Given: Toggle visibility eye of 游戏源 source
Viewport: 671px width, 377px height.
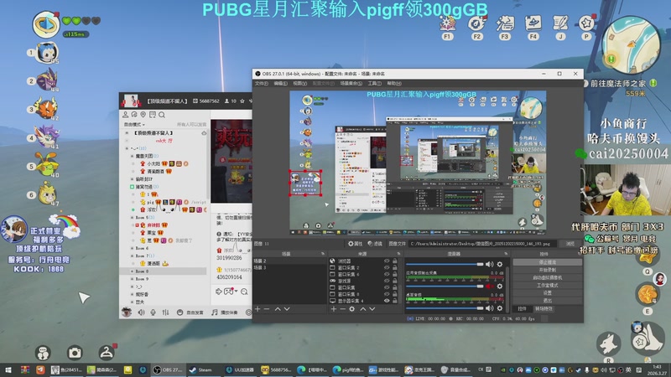Looking at the screenshot, I should click(x=387, y=281).
